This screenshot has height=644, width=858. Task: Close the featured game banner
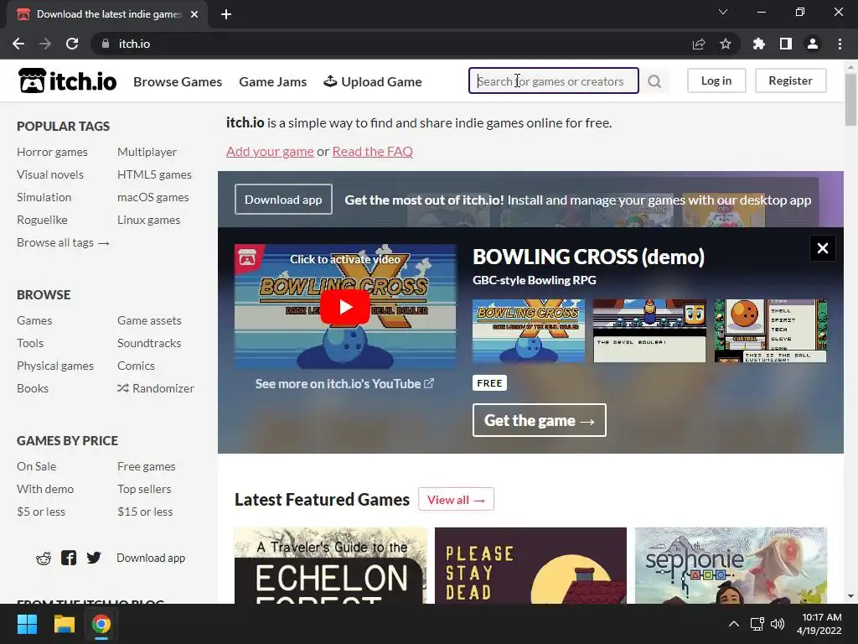point(823,248)
